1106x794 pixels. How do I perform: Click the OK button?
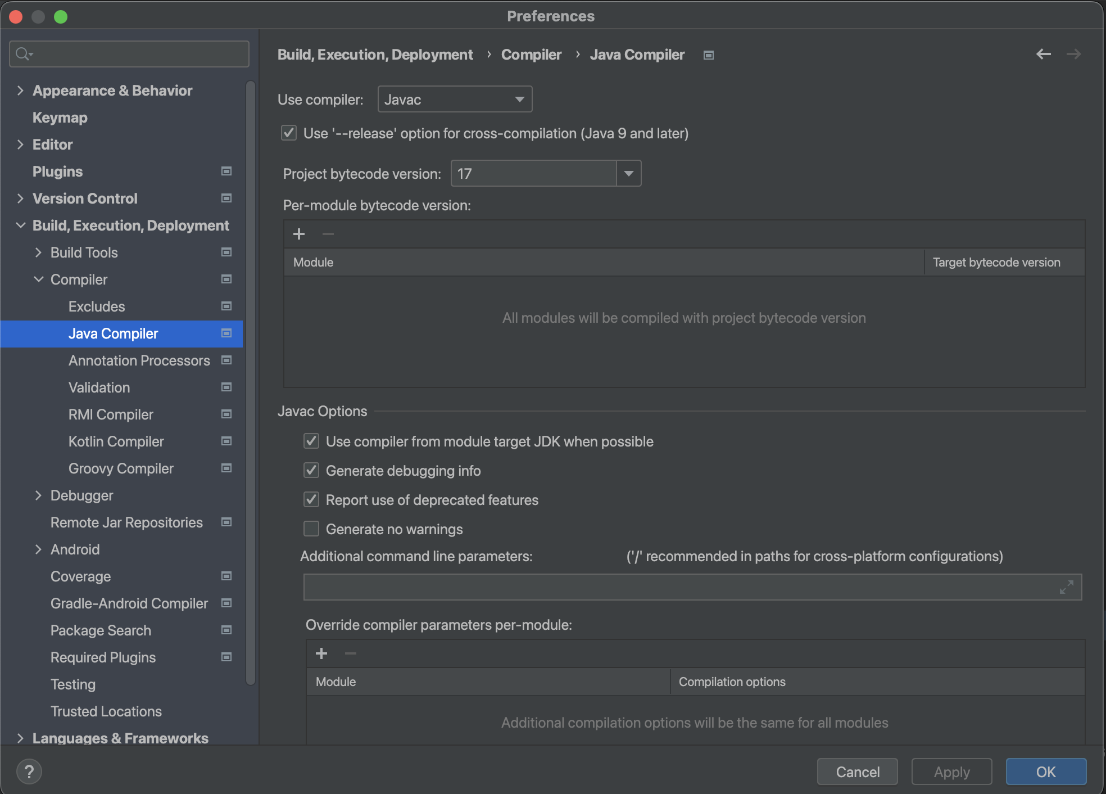[1045, 772]
